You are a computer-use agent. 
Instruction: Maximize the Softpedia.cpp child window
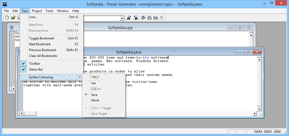tap(240, 27)
